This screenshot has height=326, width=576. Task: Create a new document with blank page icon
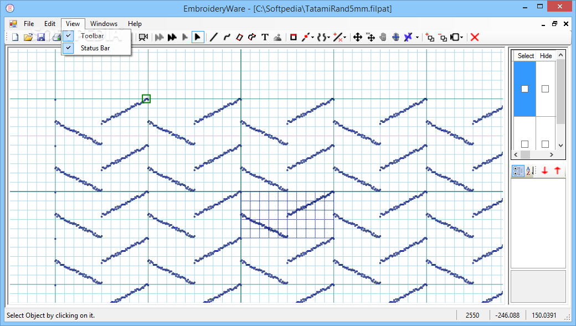(15, 37)
